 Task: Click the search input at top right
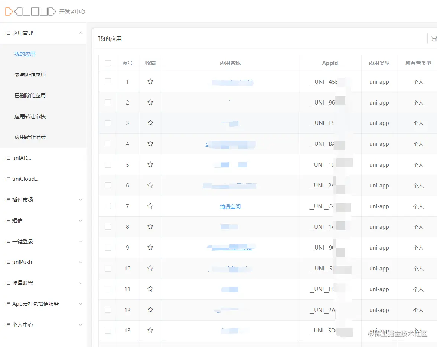[432, 39]
